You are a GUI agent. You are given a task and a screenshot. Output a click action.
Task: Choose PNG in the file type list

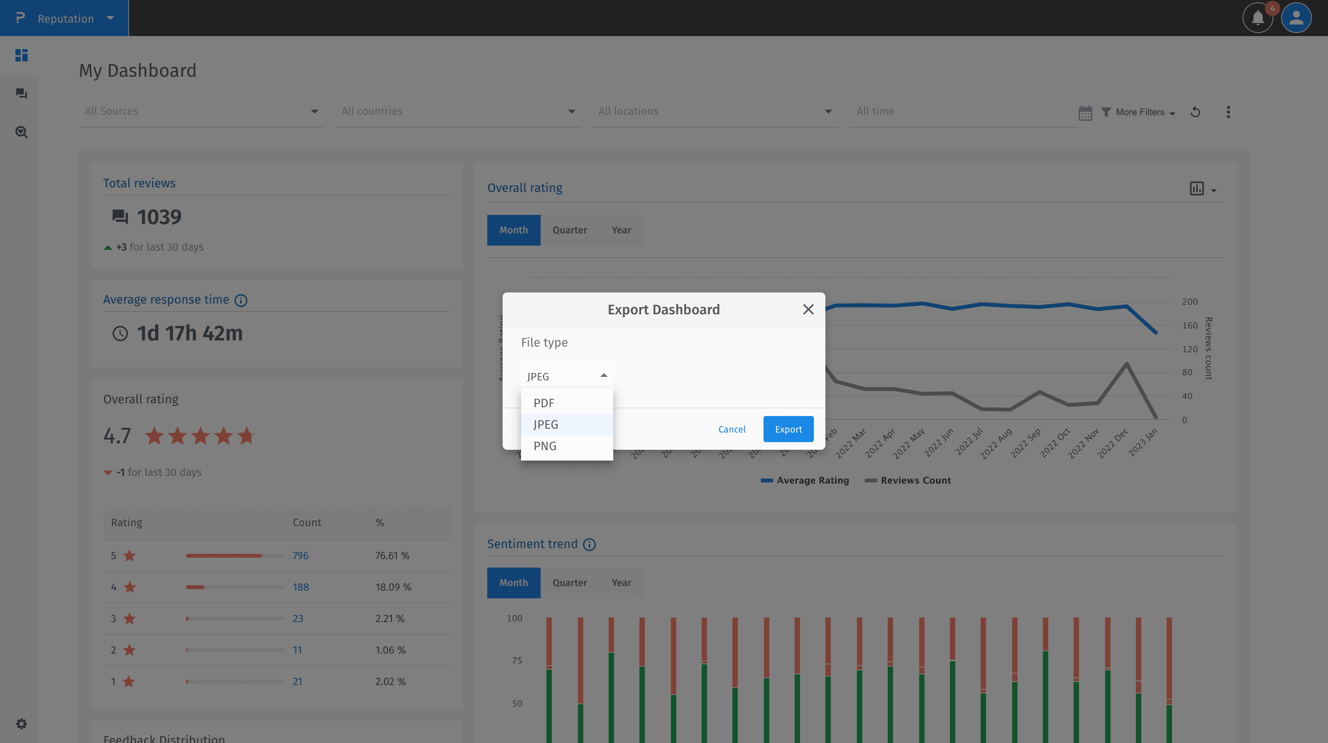(545, 446)
